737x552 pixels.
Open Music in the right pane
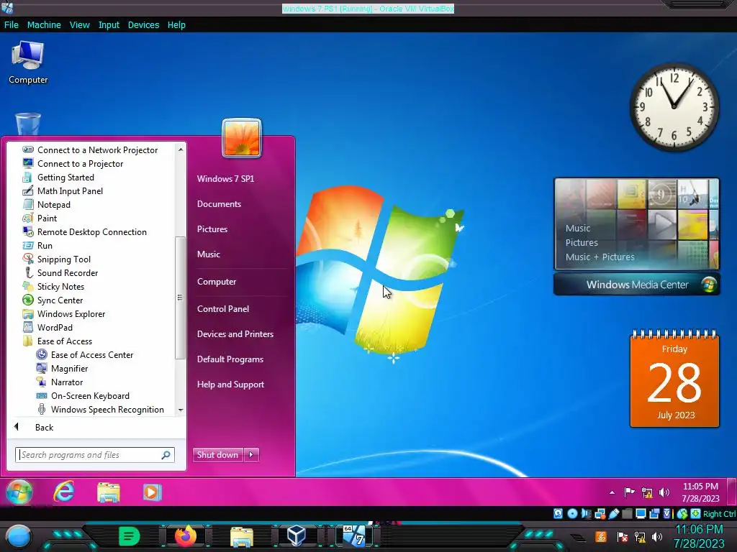[x=208, y=254]
